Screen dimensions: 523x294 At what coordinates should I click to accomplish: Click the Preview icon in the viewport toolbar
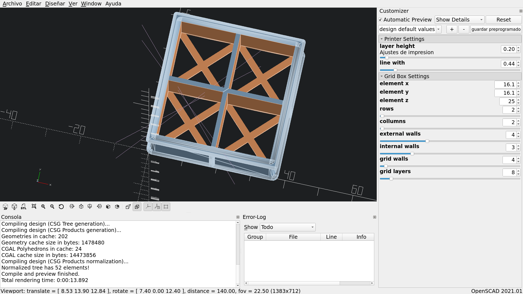5,207
